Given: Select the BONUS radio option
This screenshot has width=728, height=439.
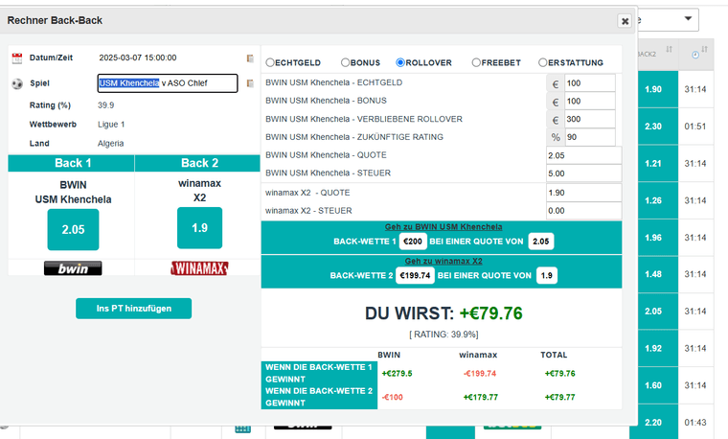Looking at the screenshot, I should (345, 62).
